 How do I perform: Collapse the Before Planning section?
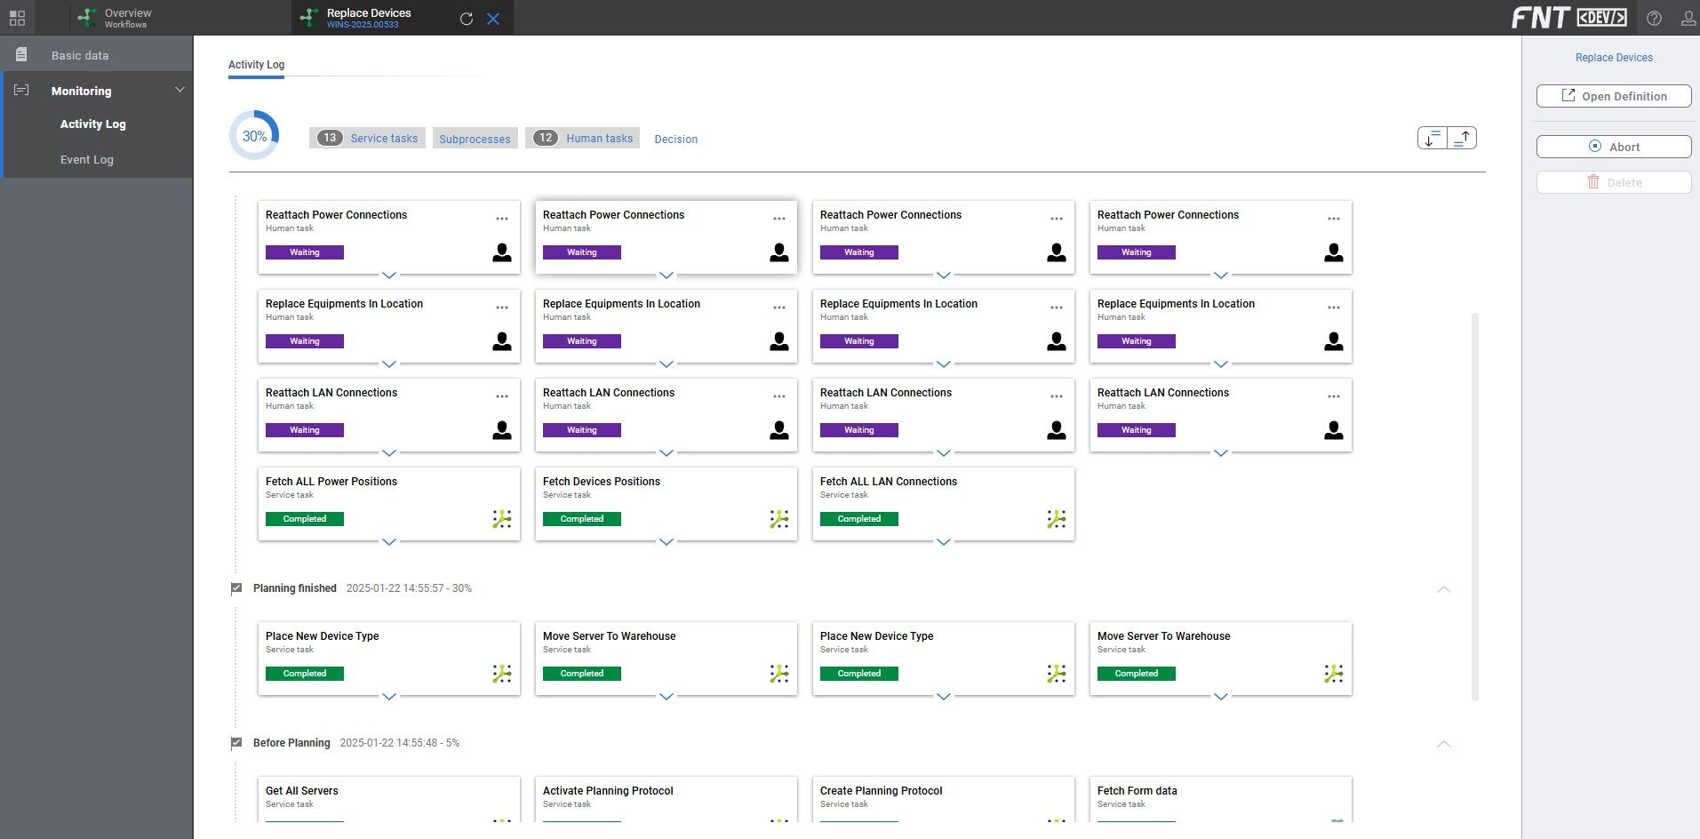pos(1443,744)
